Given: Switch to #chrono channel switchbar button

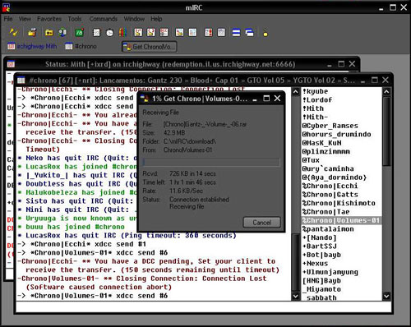Looking at the screenshot, I should [81, 46].
